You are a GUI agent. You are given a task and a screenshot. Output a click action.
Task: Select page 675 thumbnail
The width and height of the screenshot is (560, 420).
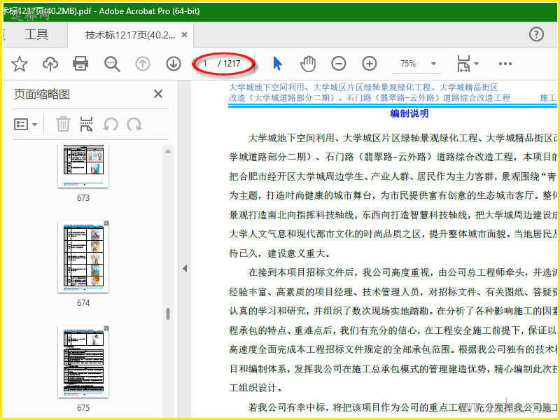coord(83,361)
